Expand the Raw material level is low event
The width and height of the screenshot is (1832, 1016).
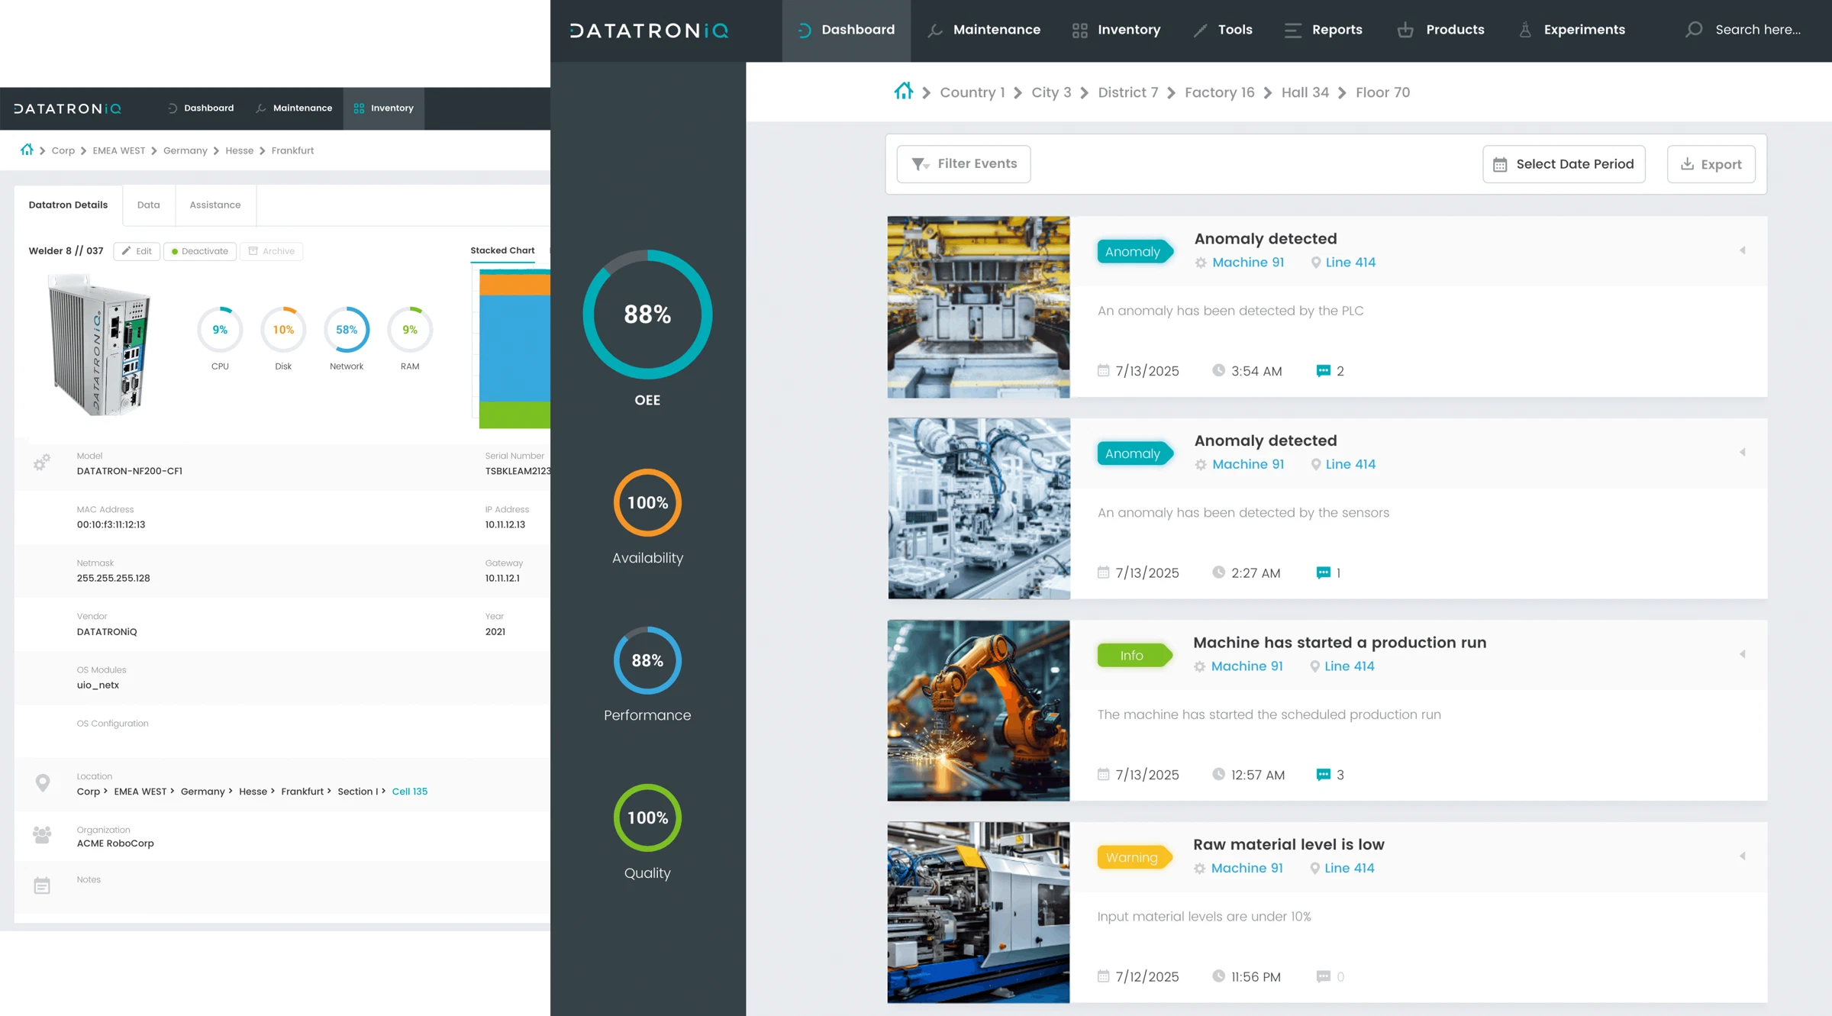tap(1743, 856)
